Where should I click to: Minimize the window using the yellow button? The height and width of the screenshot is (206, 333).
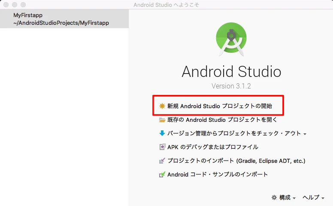click(15, 5)
